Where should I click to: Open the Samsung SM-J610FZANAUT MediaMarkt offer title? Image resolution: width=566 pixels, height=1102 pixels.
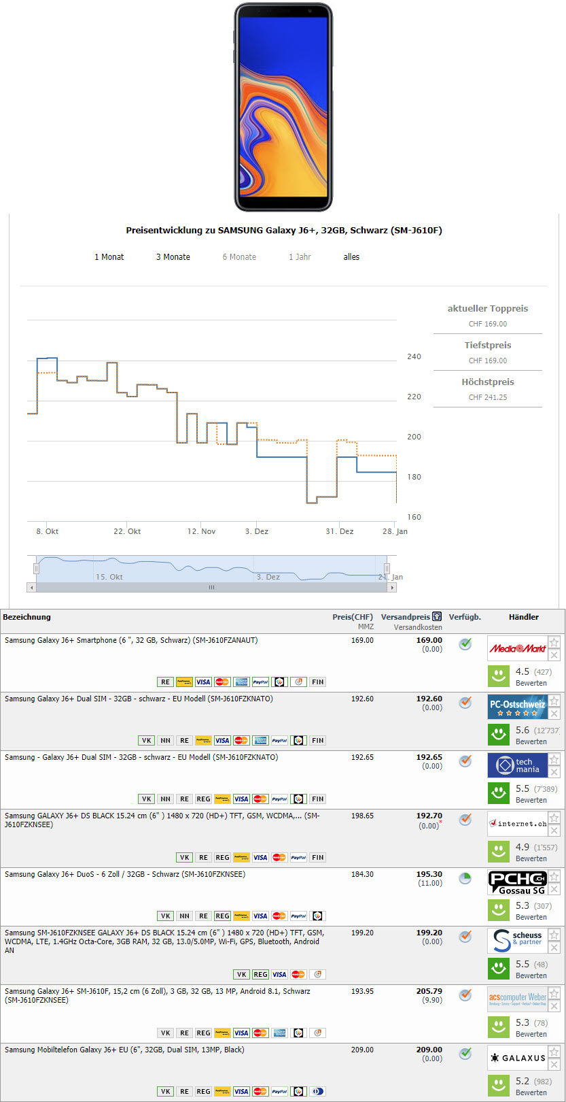pos(131,640)
